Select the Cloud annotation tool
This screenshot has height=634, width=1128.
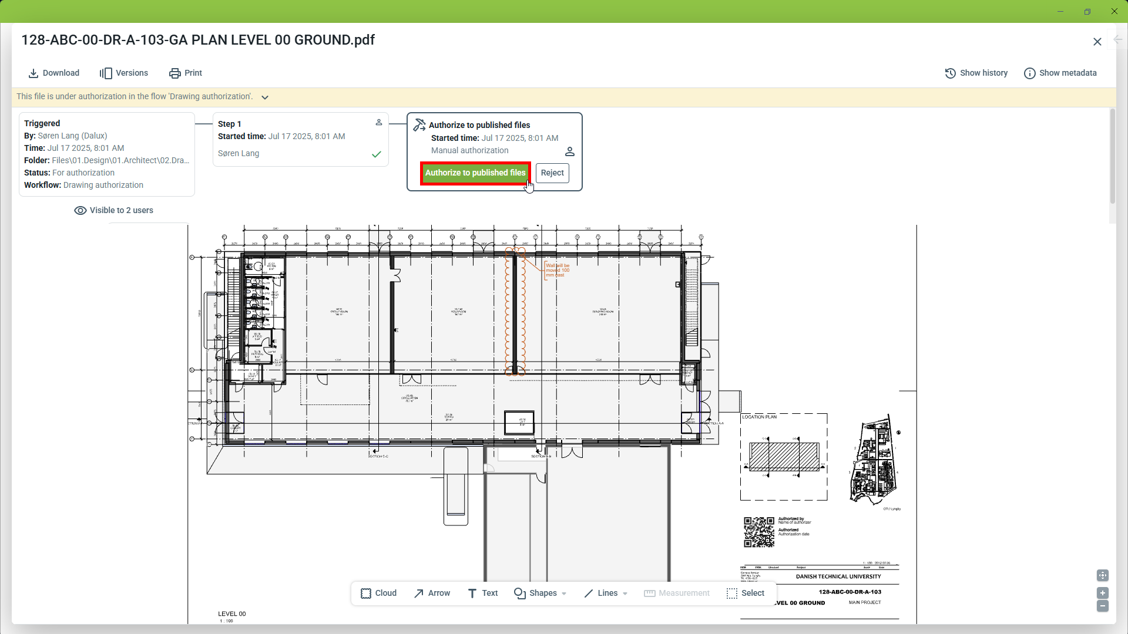pyautogui.click(x=378, y=593)
